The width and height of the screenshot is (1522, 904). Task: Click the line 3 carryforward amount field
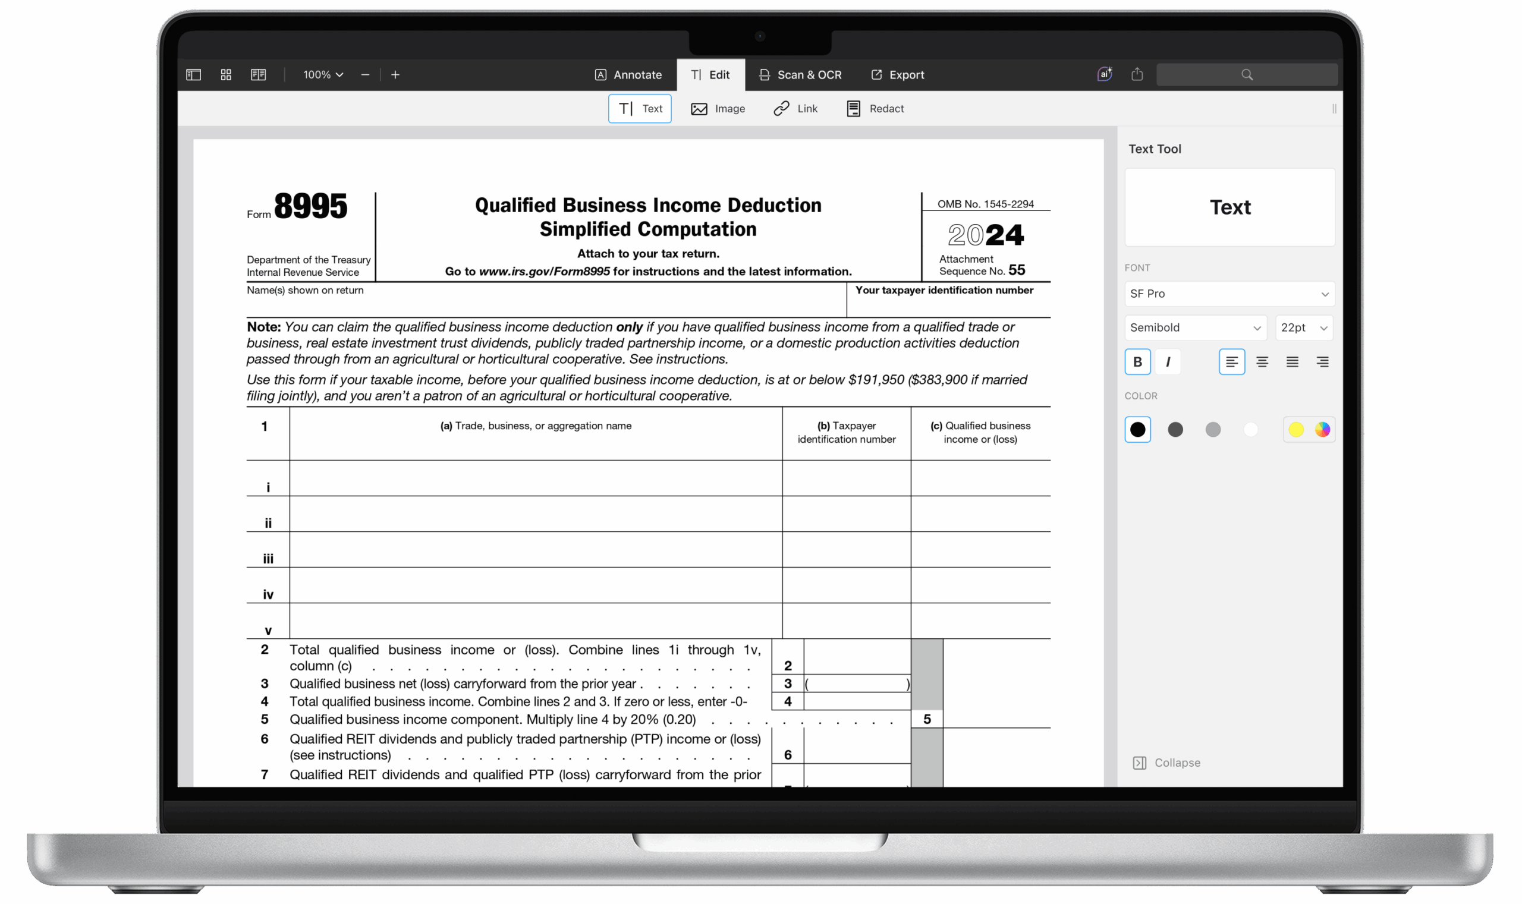pos(857,683)
